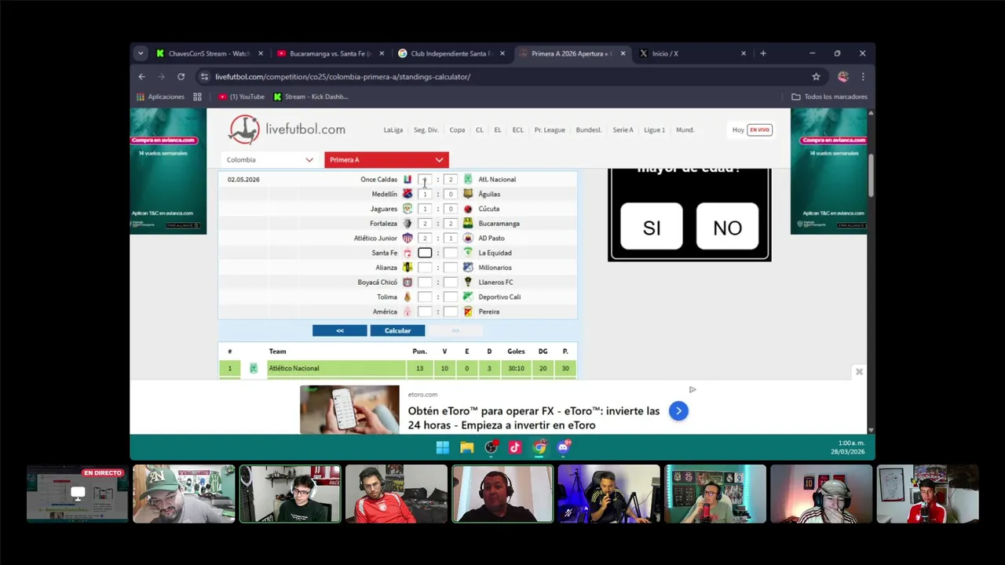Open Aplicaciones bookmark shortcut
Viewport: 1005px width, 565px height.
pyautogui.click(x=160, y=97)
